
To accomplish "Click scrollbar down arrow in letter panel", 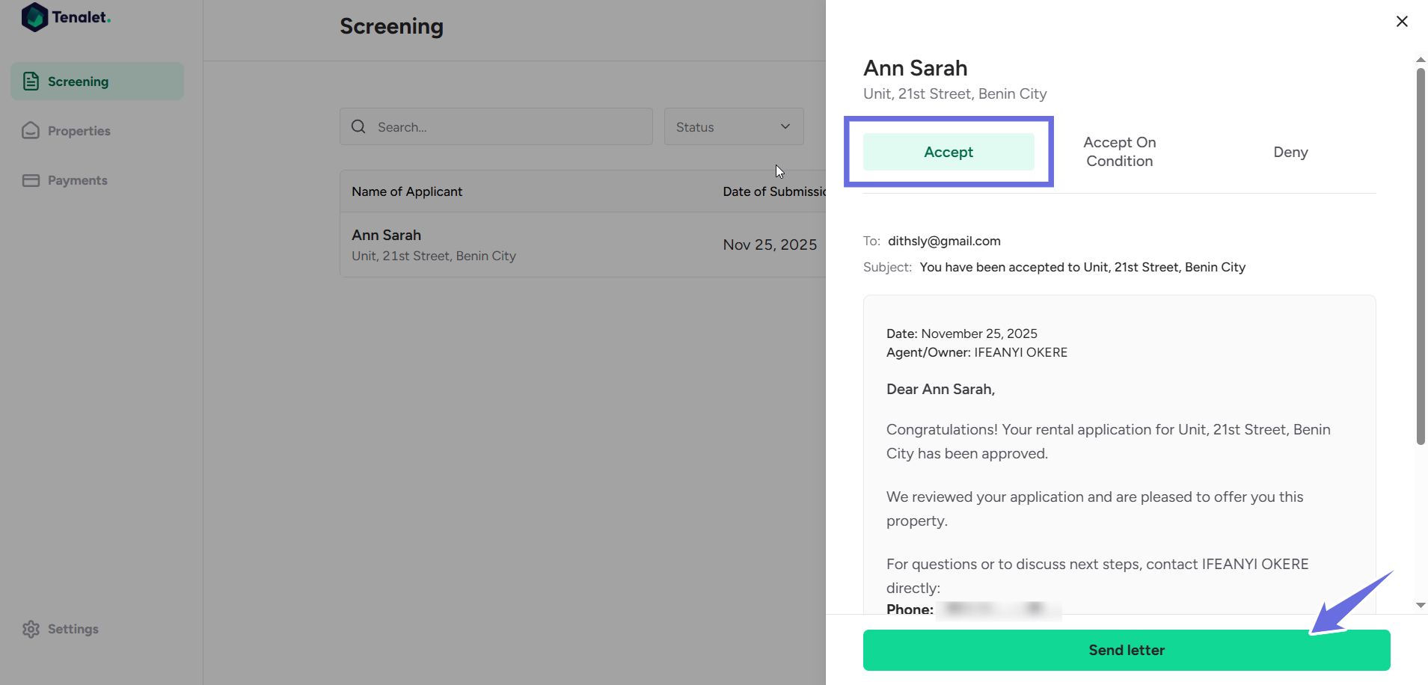I will pyautogui.click(x=1421, y=605).
